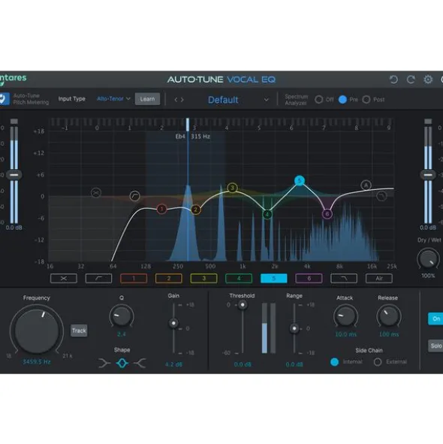Set Spectrum Analyzer to Pre
443x444 pixels.
[342, 99]
